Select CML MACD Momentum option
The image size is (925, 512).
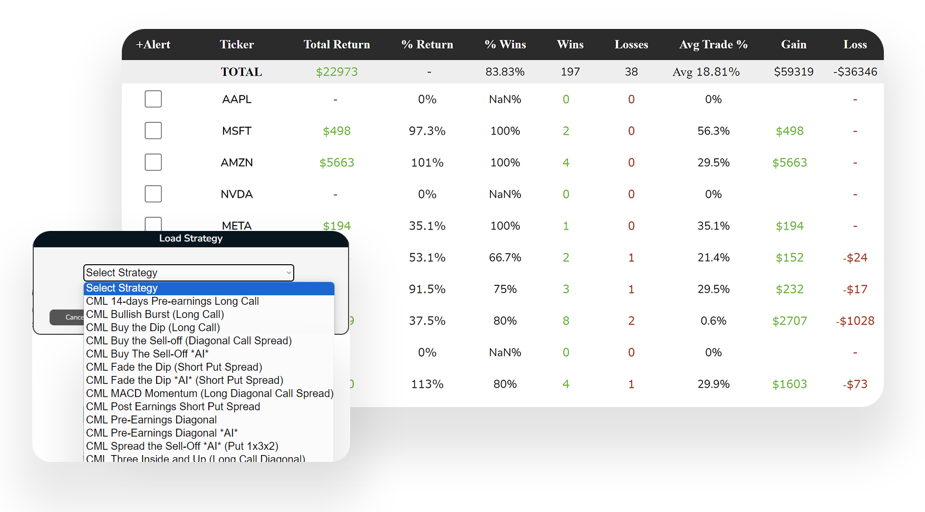tap(209, 394)
